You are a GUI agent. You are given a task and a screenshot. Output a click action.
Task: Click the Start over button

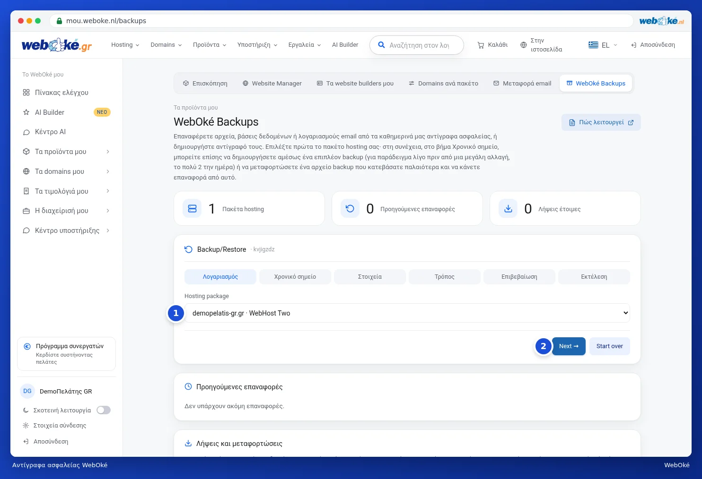click(610, 346)
